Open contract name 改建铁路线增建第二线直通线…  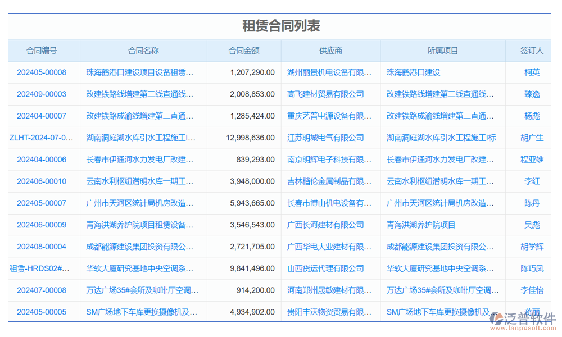(x=140, y=94)
